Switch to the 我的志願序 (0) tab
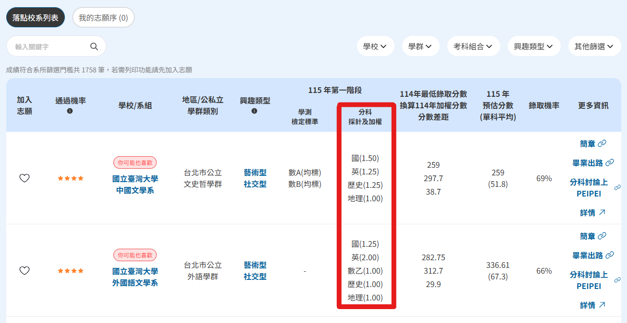 coord(103,17)
